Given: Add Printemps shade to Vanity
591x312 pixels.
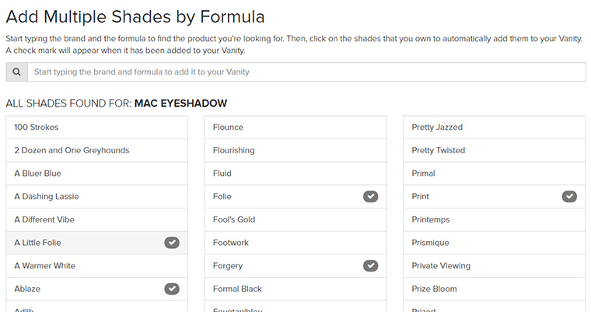Looking at the screenshot, I should pyautogui.click(x=494, y=219).
